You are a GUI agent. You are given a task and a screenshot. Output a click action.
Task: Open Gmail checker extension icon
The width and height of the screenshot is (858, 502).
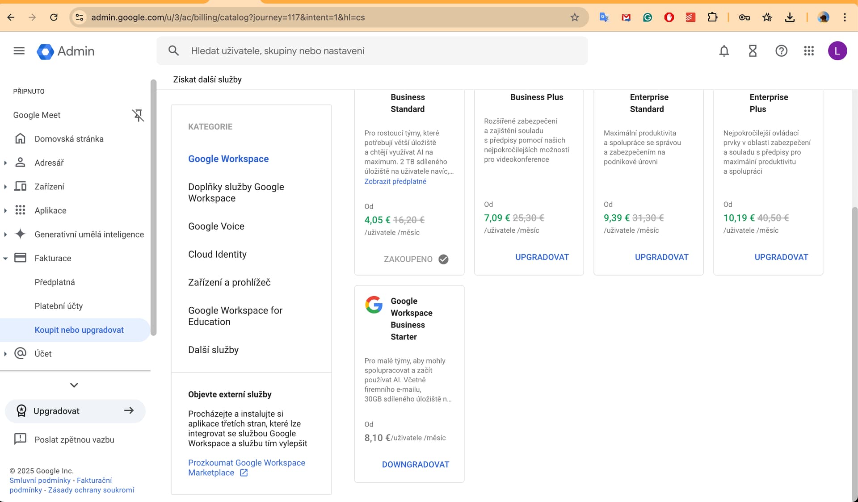pos(626,17)
